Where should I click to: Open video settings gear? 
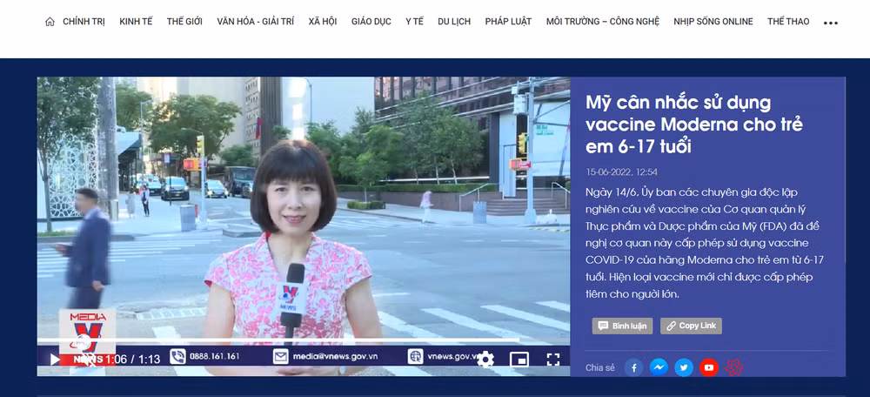(485, 359)
